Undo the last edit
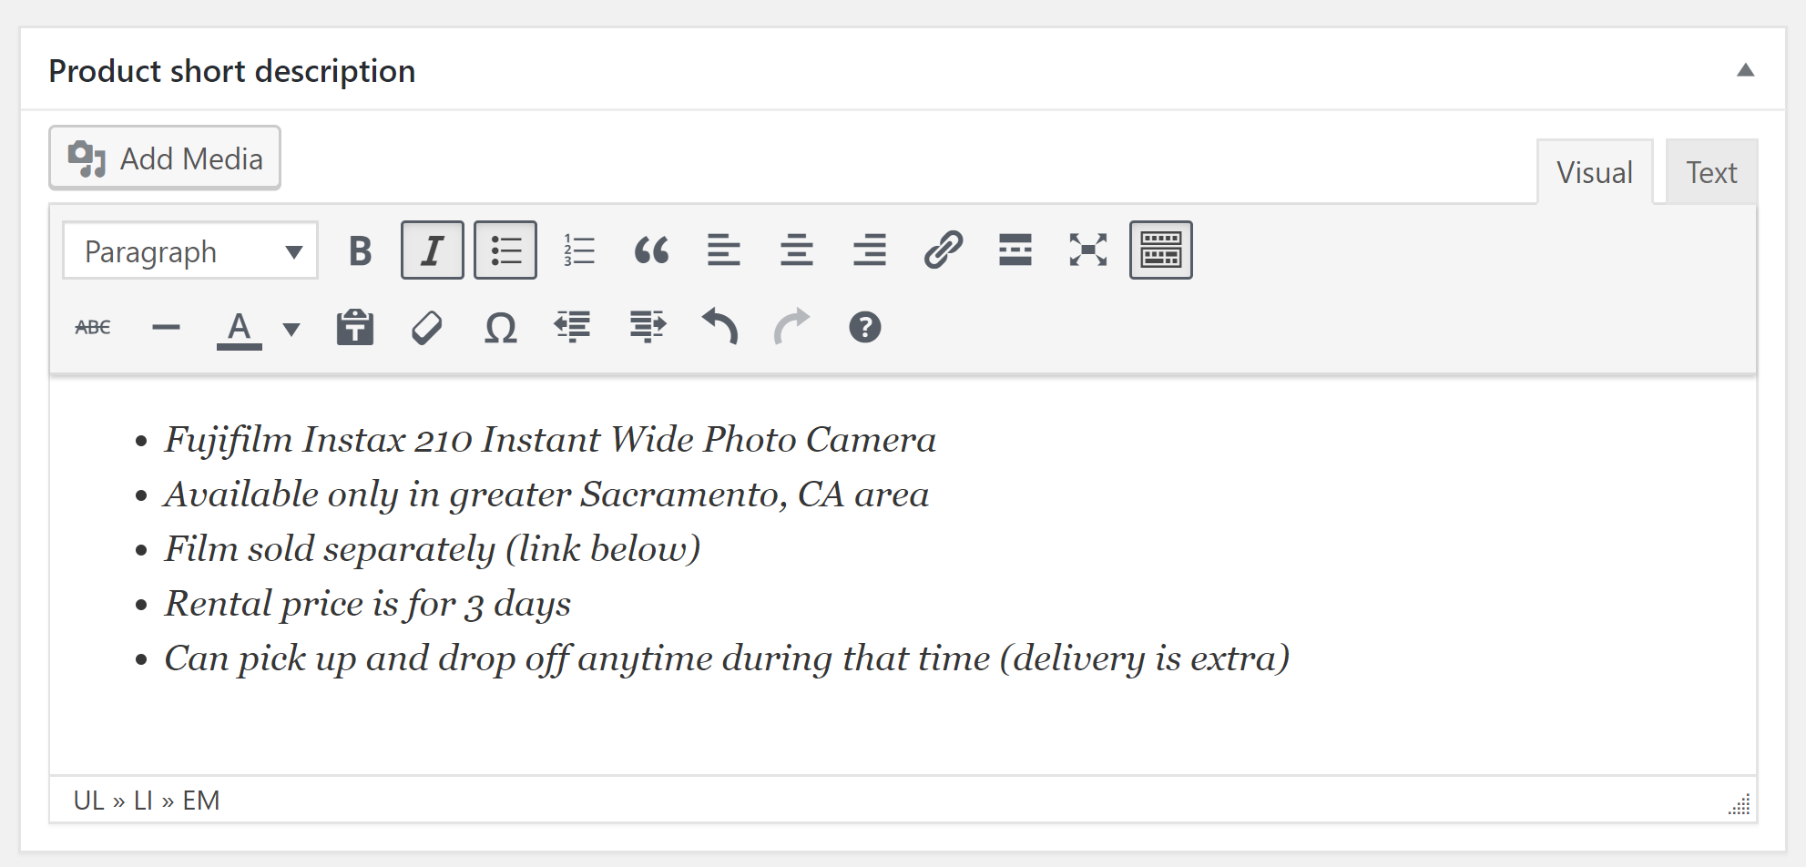1806x867 pixels. [719, 328]
